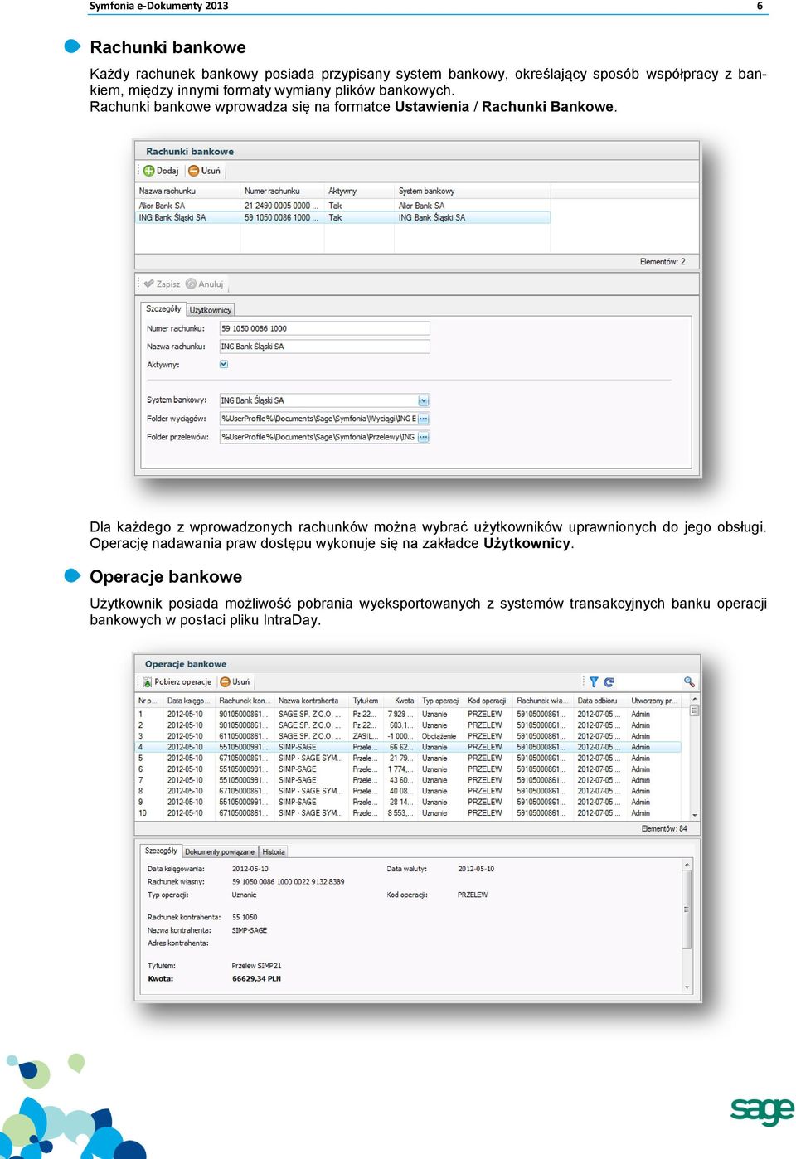Sort by Nazwa rachunku column header

click(188, 191)
